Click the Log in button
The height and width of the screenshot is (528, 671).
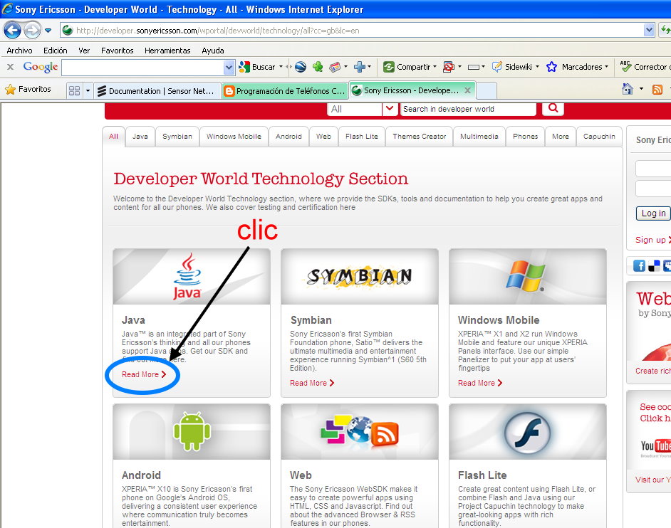pos(653,213)
